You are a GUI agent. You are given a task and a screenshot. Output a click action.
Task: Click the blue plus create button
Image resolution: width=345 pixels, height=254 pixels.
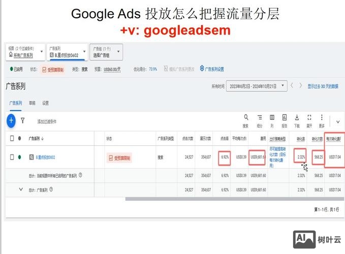(x=11, y=120)
